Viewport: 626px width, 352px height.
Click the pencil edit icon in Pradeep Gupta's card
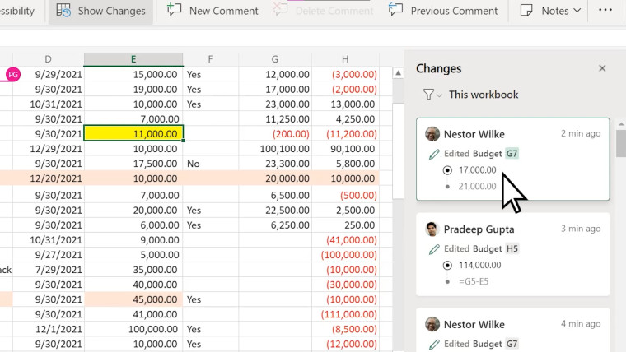point(434,249)
